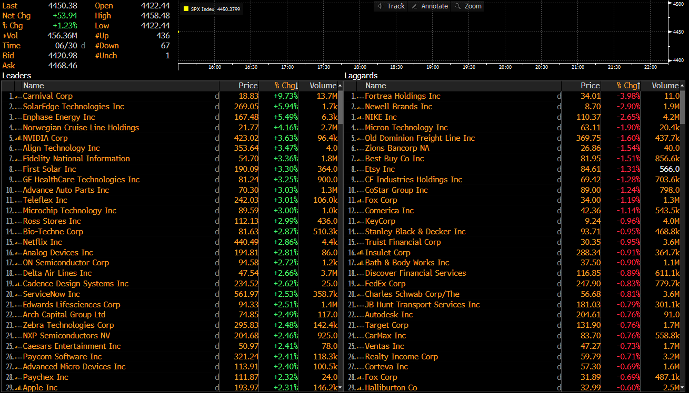The width and height of the screenshot is (689, 393).
Task: Open CoStar Group Inc
Action: pyautogui.click(x=396, y=190)
